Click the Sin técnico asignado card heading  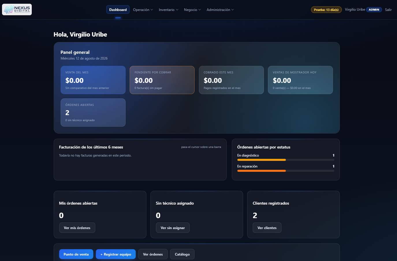click(x=175, y=203)
